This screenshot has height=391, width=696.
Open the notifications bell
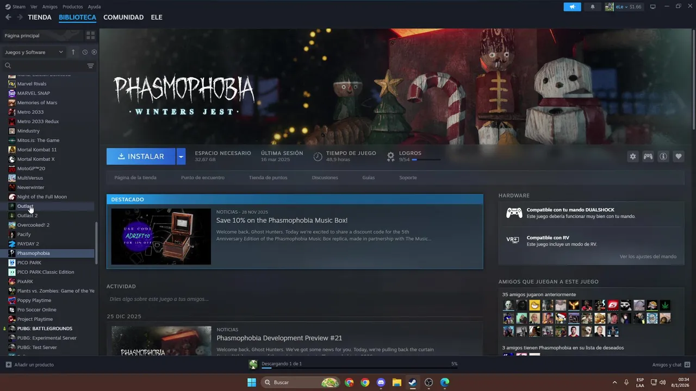pyautogui.click(x=593, y=7)
